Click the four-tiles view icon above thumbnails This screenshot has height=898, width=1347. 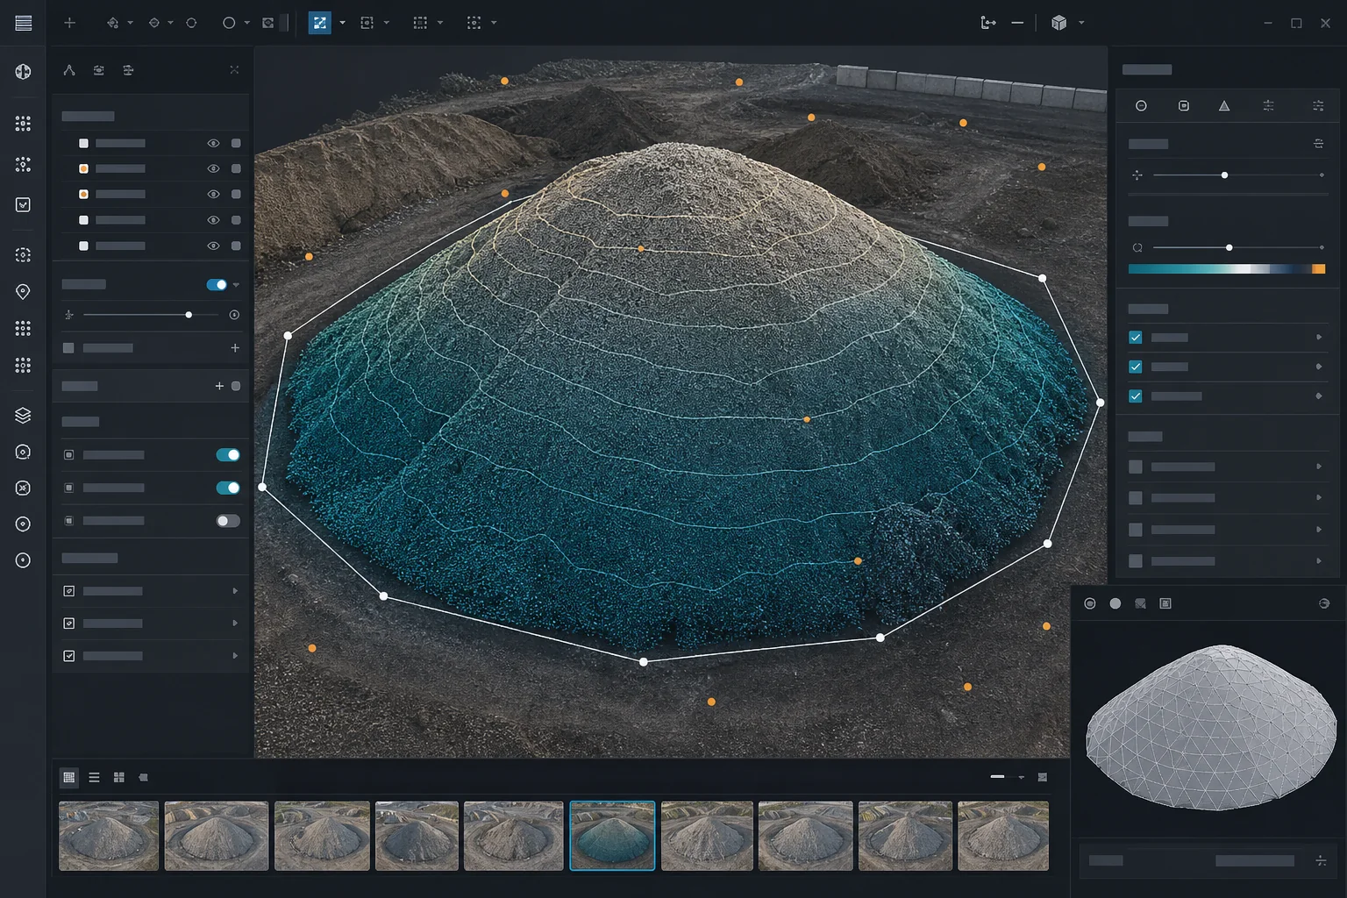coord(119,778)
